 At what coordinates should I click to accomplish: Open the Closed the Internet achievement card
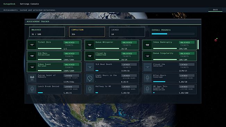tap(169, 67)
